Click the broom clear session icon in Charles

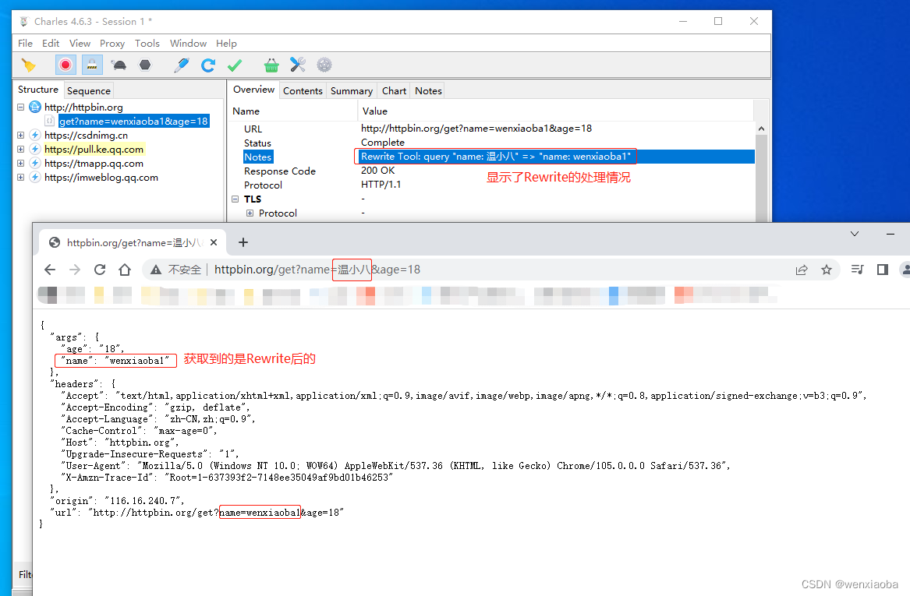click(28, 65)
